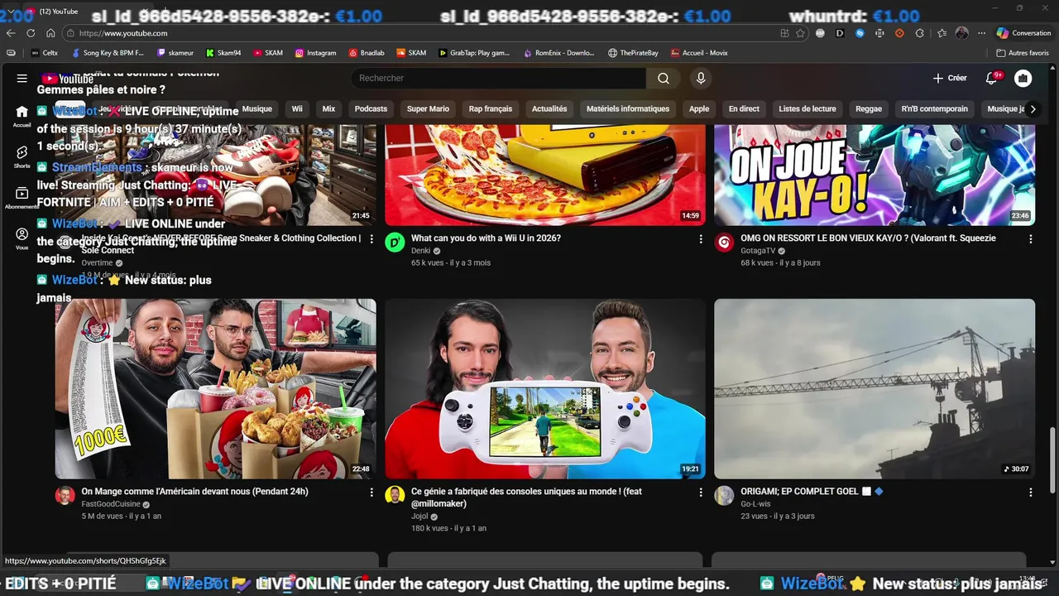The width and height of the screenshot is (1059, 596).
Task: Open options for KAY/O Valorant video
Action: click(x=1030, y=239)
